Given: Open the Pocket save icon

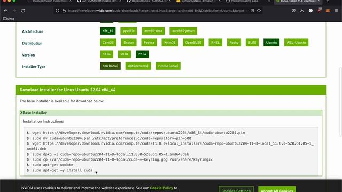Looking at the screenshot, I should [293, 11].
